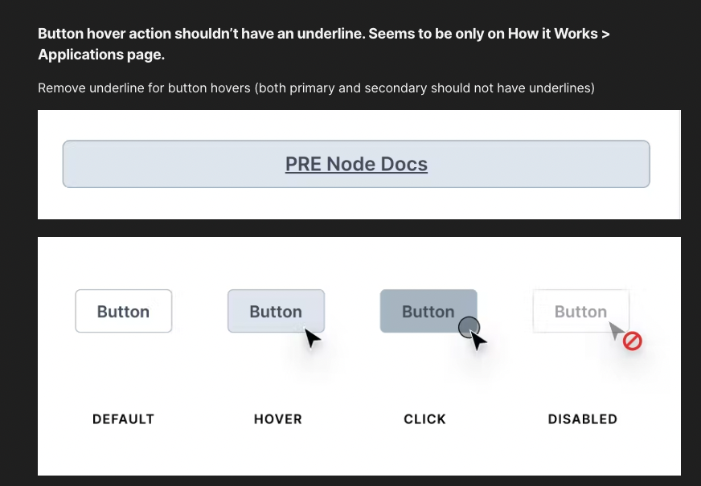The height and width of the screenshot is (486, 701).
Task: Click the DISABLED caption text
Action: coord(582,419)
